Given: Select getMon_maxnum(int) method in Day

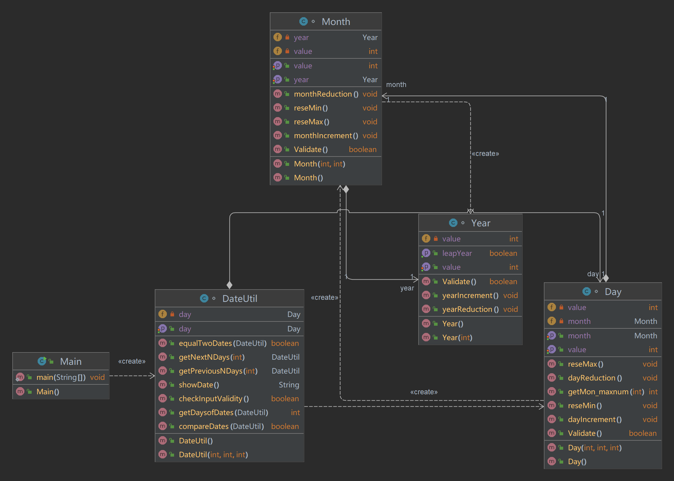Looking at the screenshot, I should point(606,392).
